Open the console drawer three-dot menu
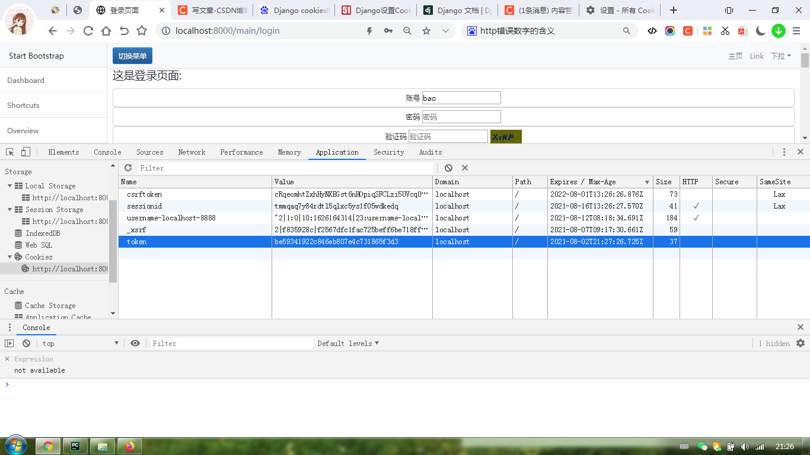 pyautogui.click(x=9, y=327)
